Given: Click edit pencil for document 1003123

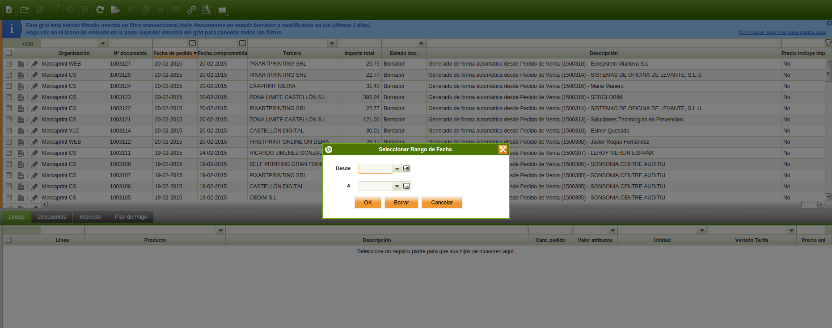Looking at the screenshot, I should click(x=34, y=97).
